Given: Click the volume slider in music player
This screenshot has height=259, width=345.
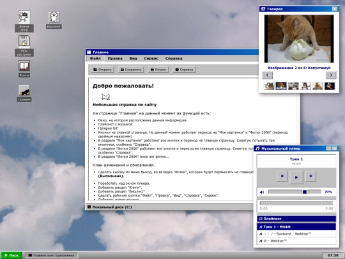Looking at the screenshot, I should pos(295,192).
